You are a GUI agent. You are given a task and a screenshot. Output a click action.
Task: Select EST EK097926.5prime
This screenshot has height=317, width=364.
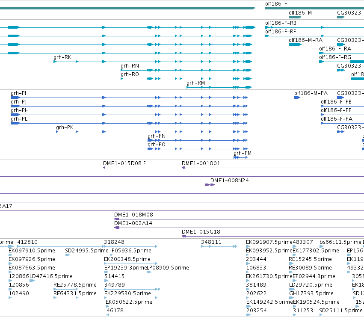tap(32, 259)
